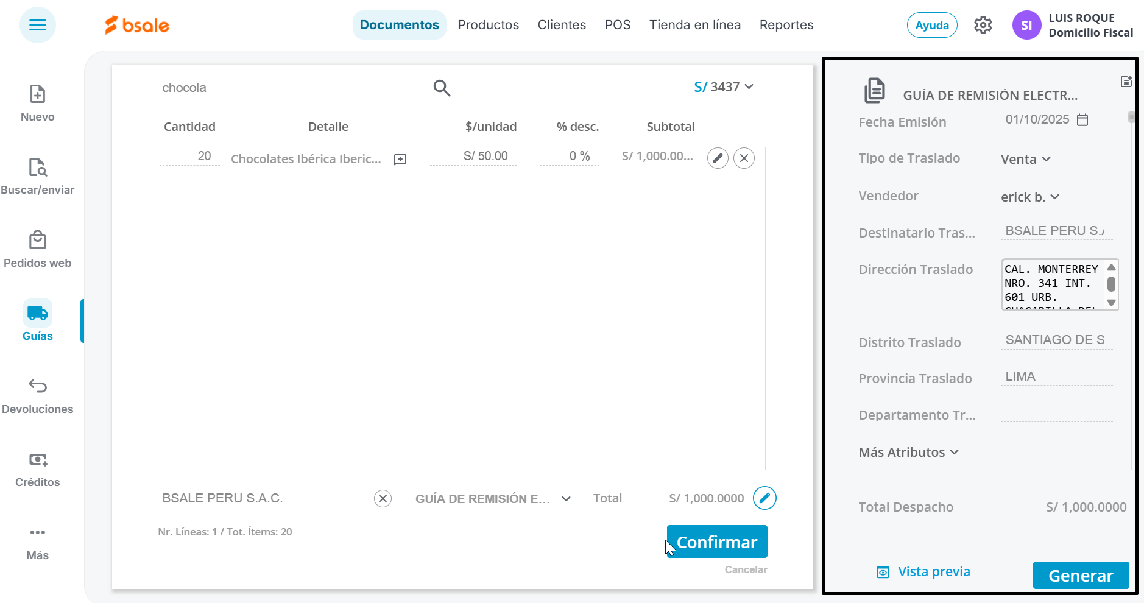The width and height of the screenshot is (1144, 603).
Task: Switch to Documentos tab
Action: pos(400,25)
